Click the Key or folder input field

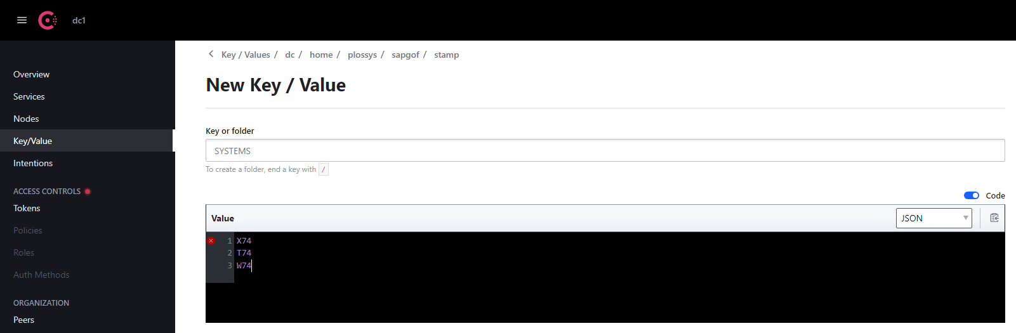[x=605, y=150]
